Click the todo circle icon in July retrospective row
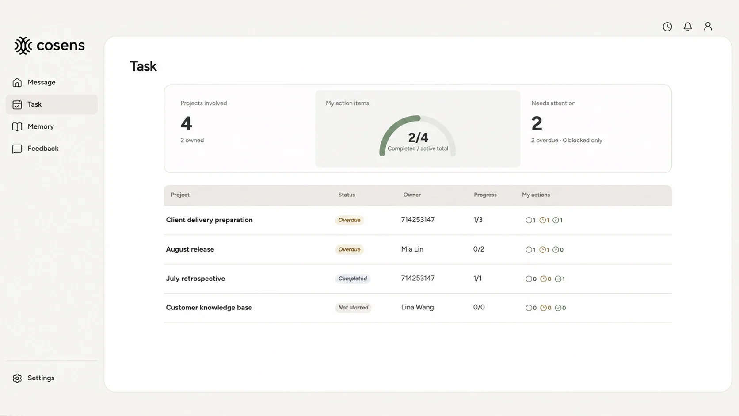This screenshot has width=739, height=416. 529,279
